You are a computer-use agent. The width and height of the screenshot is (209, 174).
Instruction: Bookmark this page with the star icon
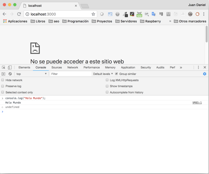click(93, 14)
